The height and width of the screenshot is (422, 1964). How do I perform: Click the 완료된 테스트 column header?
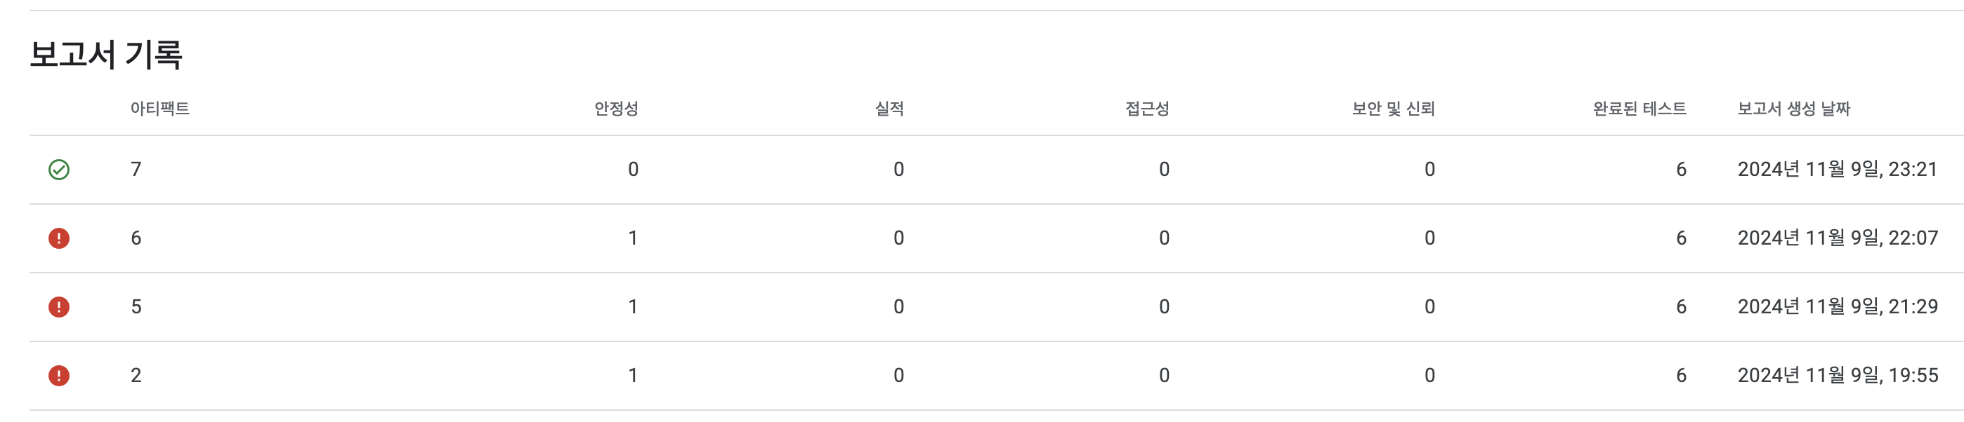pos(1639,109)
